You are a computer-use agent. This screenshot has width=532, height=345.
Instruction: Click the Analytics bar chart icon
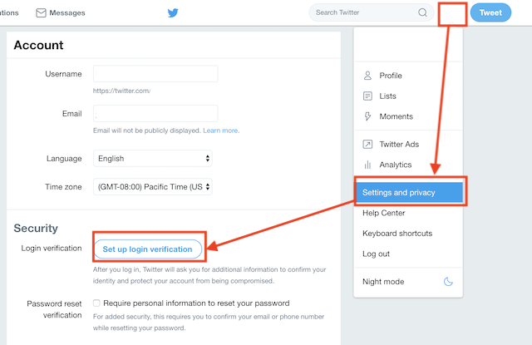pos(367,165)
